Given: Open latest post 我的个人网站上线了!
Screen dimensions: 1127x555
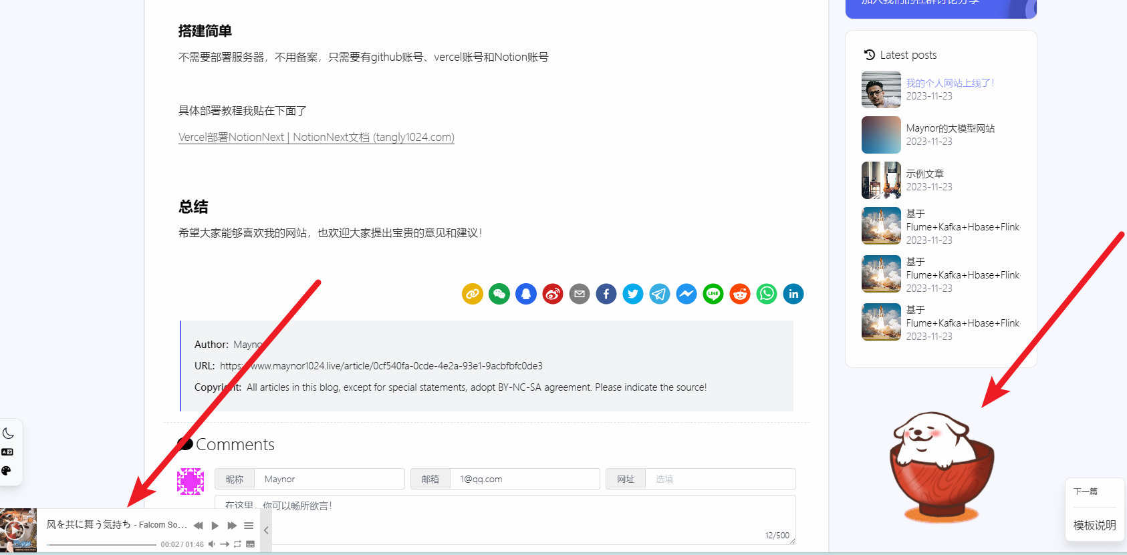Looking at the screenshot, I should coord(950,83).
